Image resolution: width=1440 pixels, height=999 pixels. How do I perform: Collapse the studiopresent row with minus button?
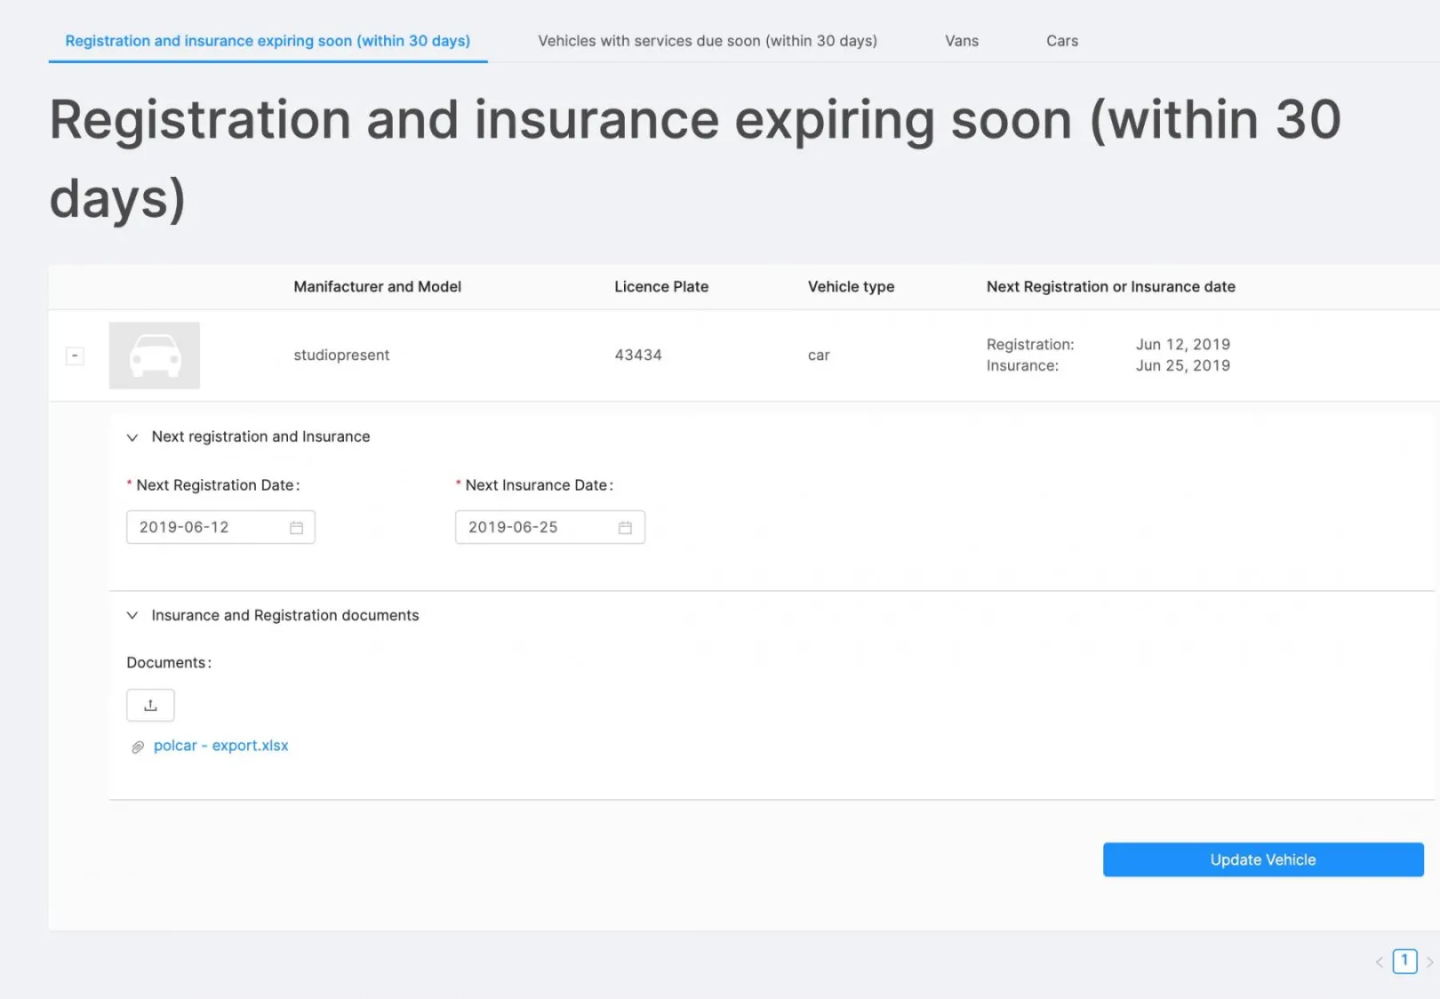tap(75, 356)
